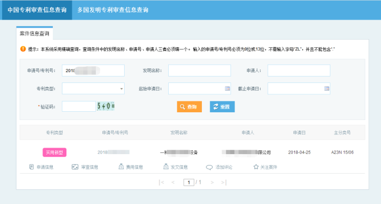The image size is (381, 204).
Task: Click the application date 2018-04-25
Action: coord(299,152)
